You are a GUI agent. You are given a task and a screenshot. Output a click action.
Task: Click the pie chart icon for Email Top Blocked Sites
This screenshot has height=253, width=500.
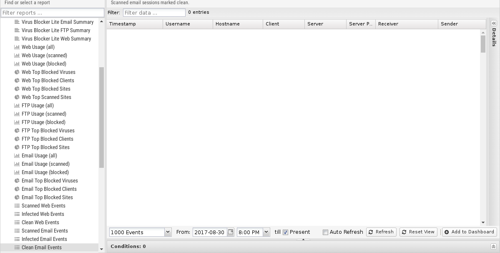[17, 197]
